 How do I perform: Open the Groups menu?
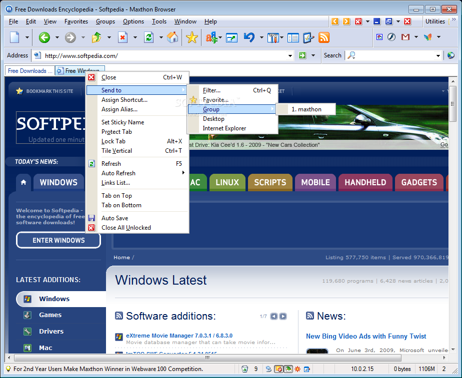click(x=105, y=21)
